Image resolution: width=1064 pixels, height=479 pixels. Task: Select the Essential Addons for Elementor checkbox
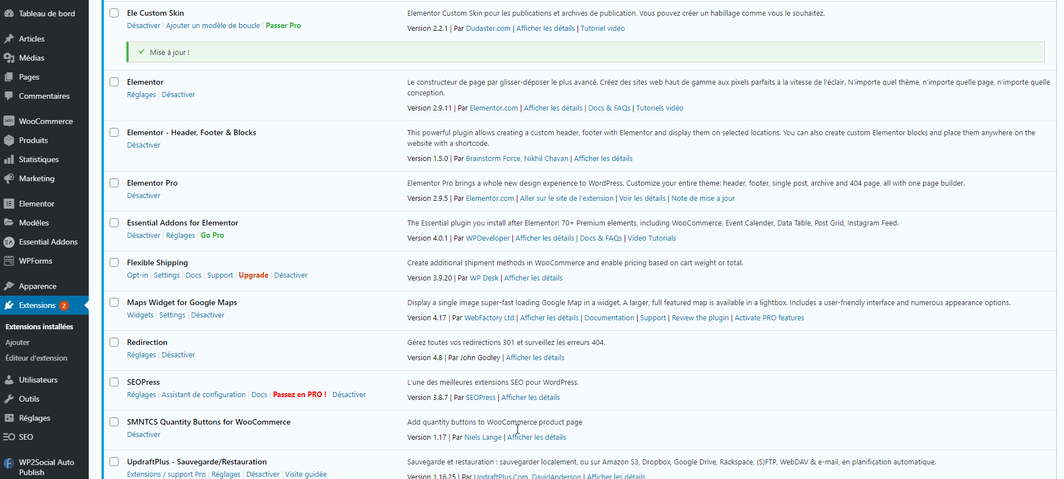click(114, 223)
